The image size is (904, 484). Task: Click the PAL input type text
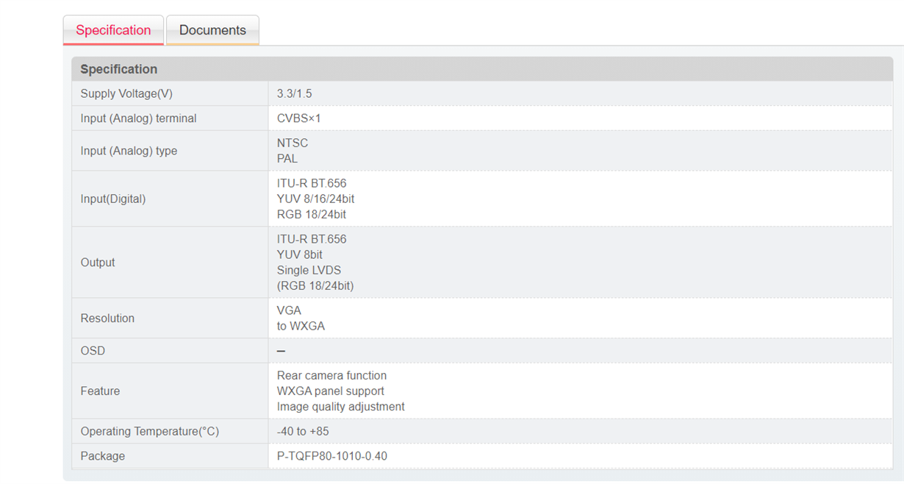pos(287,159)
